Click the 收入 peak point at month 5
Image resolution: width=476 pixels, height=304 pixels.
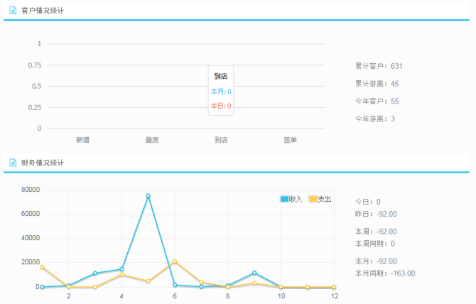click(148, 196)
